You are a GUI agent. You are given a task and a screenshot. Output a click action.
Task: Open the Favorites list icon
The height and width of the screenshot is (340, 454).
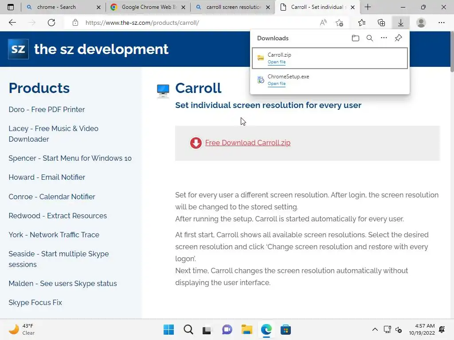[x=362, y=23]
